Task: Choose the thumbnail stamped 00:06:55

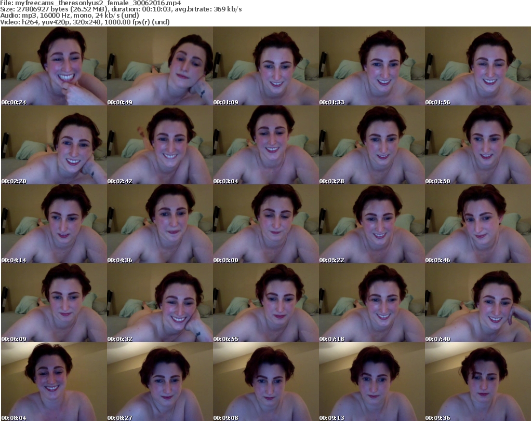Action: tap(266, 303)
